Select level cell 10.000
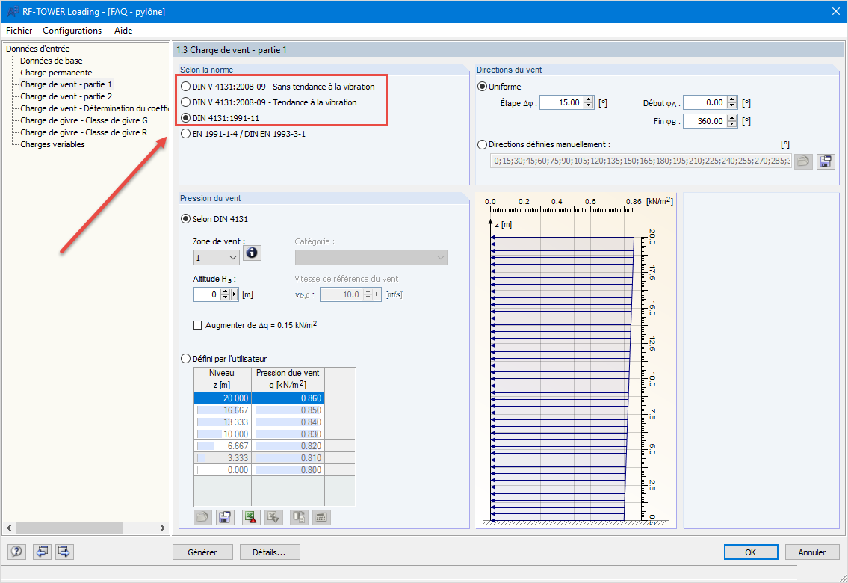This screenshot has height=583, width=848. 222,434
